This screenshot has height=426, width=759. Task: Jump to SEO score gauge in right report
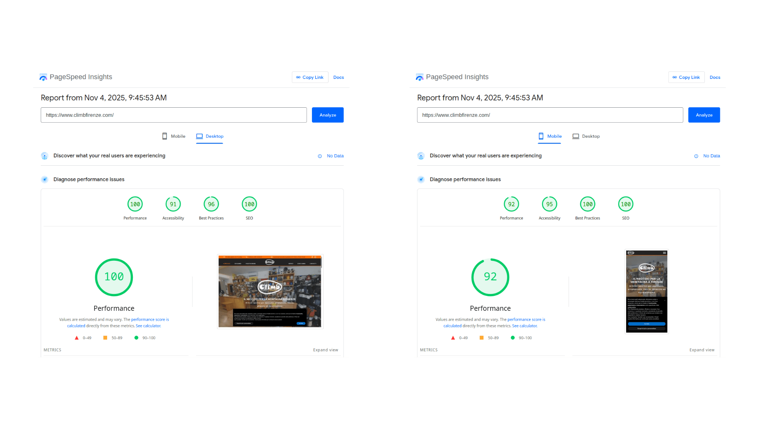click(x=625, y=204)
